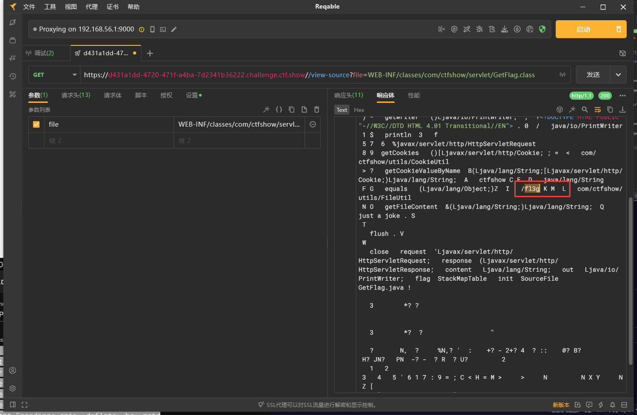637x415 pixels.
Task: Open the compose icon in the left sidebar
Action: pos(13,22)
